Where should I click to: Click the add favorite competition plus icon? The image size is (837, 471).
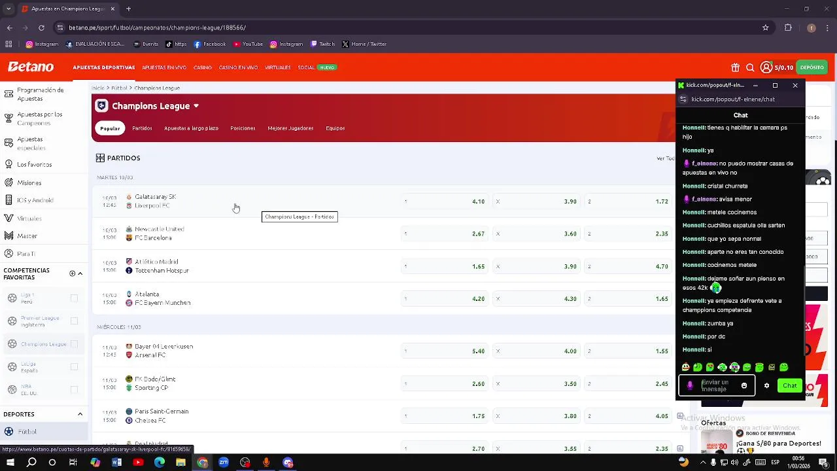[x=72, y=273]
